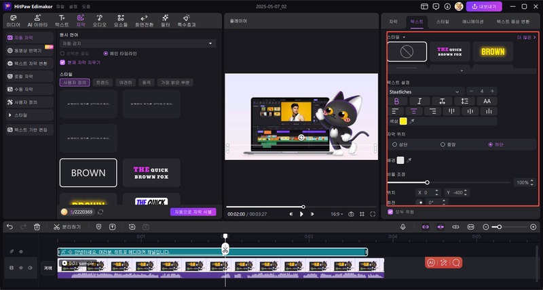Screen dimensions: 543x290
Task: Click the eyedropper next to 색상 color
Action: click(x=412, y=121)
